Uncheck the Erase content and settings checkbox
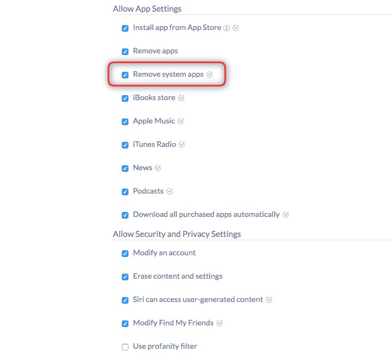This screenshot has width=392, height=356. pos(125,277)
